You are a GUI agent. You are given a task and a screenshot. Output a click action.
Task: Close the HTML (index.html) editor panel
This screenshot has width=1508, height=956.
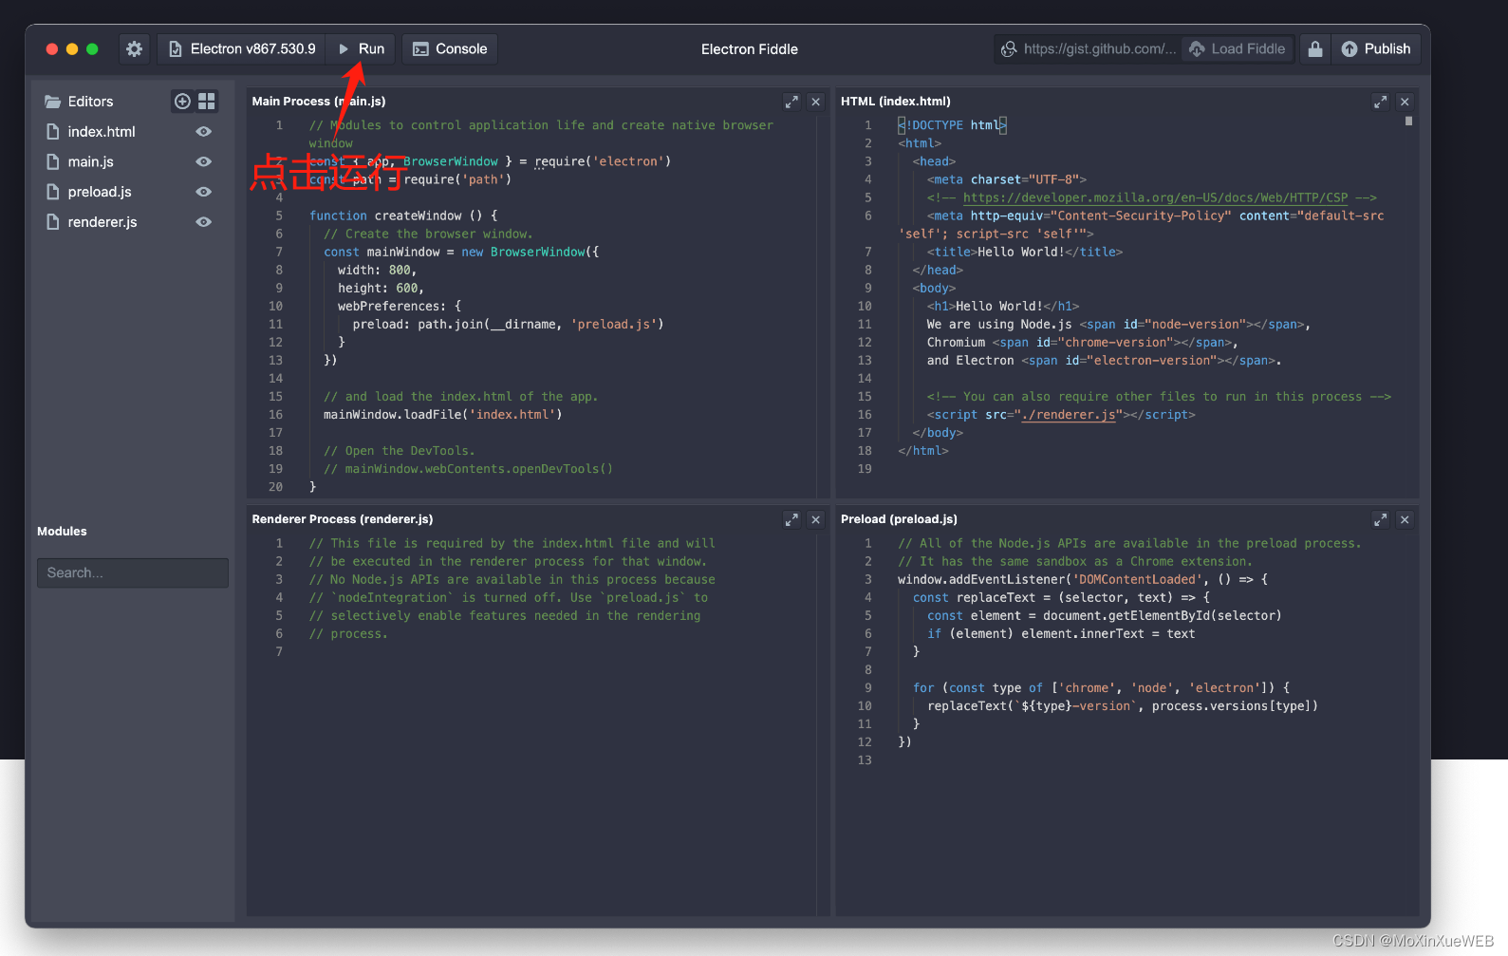1405,102
